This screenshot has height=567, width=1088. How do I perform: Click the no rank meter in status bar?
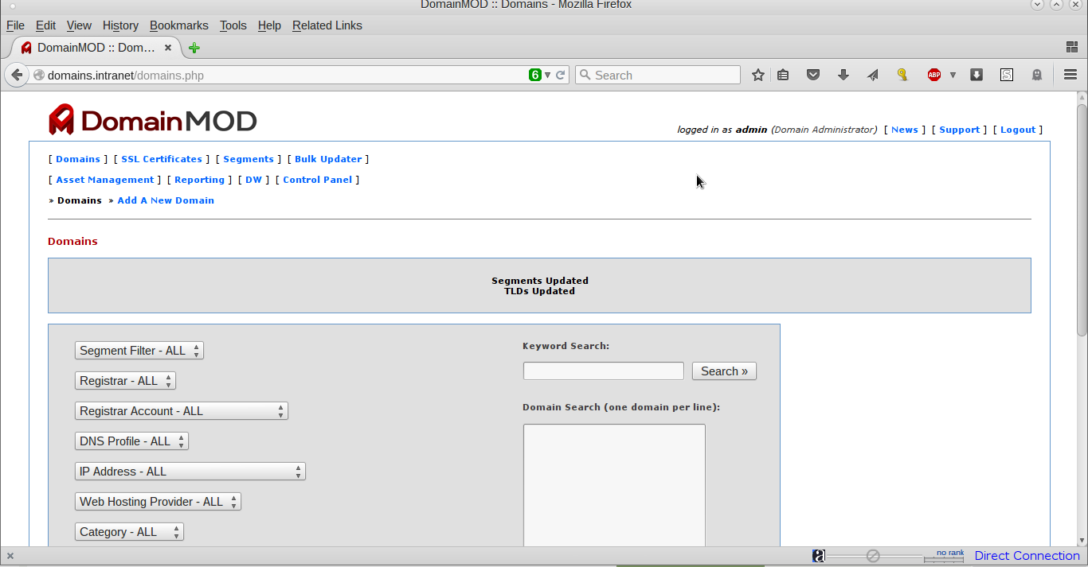coord(945,556)
